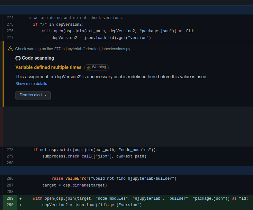Click 'with open(osp.join(ext_path' on line 276
Viewport: 253px width, 210px height.
pos(119,31)
